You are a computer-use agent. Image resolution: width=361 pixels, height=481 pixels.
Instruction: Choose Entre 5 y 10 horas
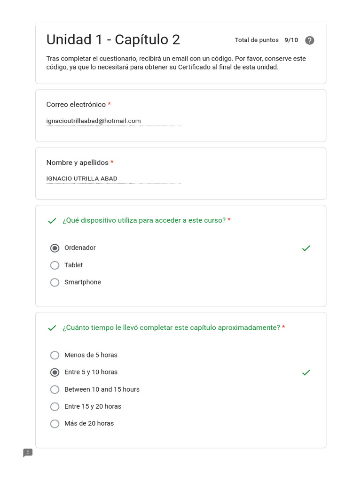click(x=55, y=372)
